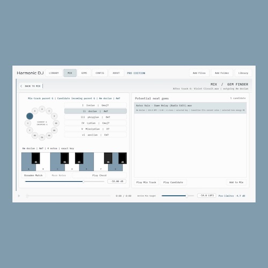Adjust the chord volume slider handle

point(83,182)
